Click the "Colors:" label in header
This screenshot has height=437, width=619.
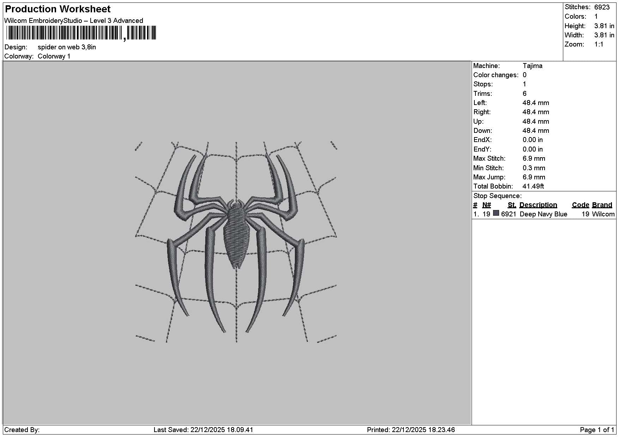[575, 17]
